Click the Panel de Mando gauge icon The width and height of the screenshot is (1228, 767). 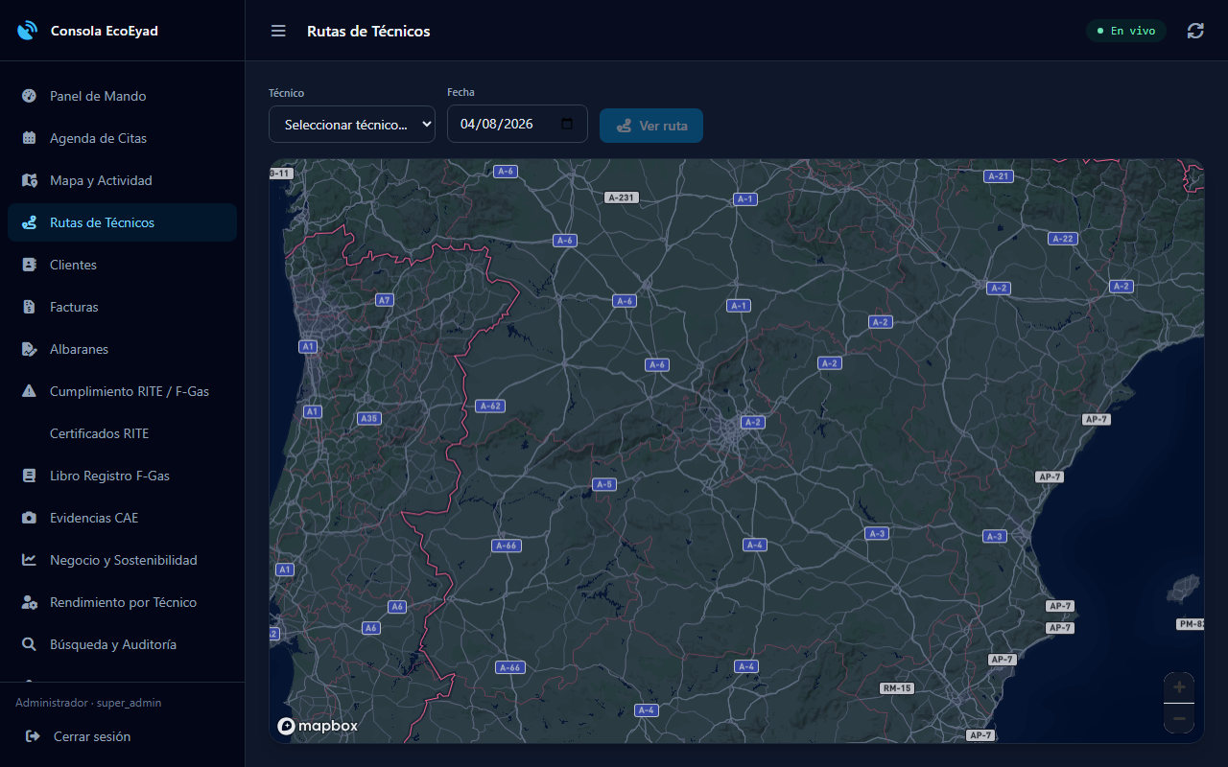coord(29,96)
